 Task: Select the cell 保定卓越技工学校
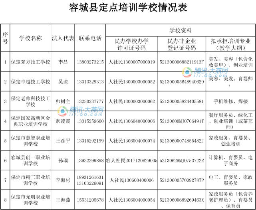30,82
